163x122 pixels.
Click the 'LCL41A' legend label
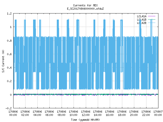142,16
